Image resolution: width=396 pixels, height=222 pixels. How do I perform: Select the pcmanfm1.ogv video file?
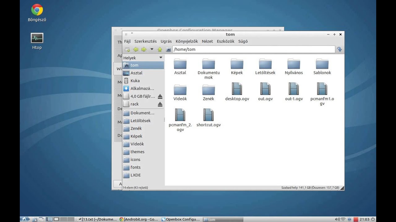(322, 89)
